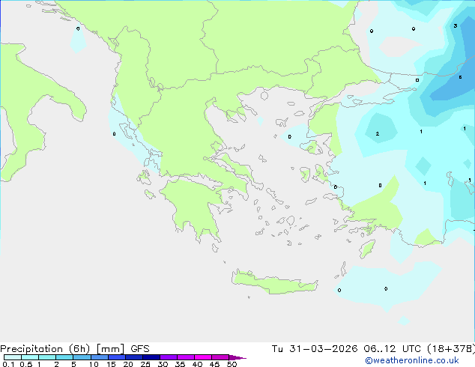475x367 pixels.
Task: Click the Peloponnese peninsula on the map
Action: click(194, 206)
